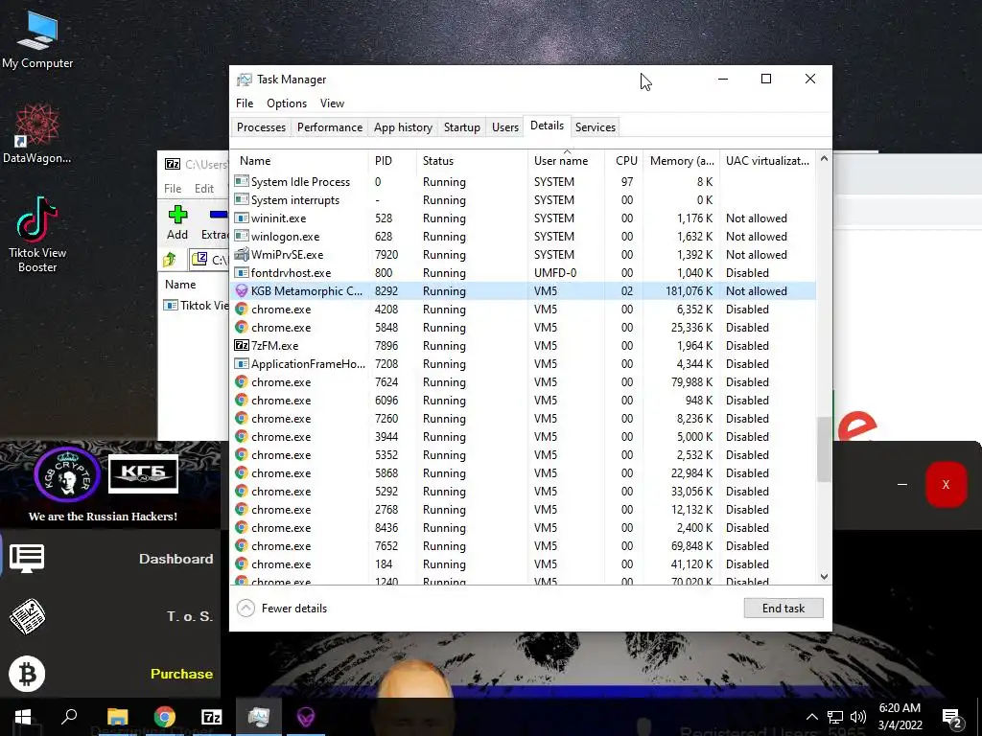Switch to the App history tab
982x736 pixels.
(404, 127)
